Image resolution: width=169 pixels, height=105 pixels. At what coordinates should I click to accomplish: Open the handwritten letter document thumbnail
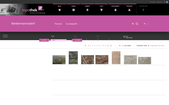116,58
